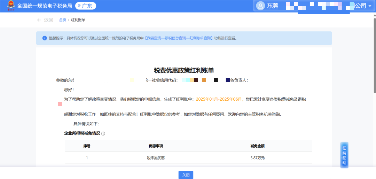This screenshot has height=179, width=376.
Task: Click the vertical scrollbar thumb
Action: [374, 56]
